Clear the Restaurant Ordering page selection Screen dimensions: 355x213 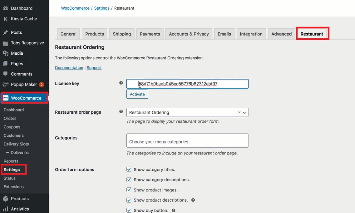click(x=239, y=113)
